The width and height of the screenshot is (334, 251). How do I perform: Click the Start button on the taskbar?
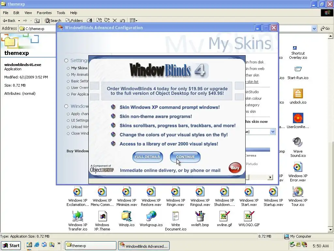(x=11, y=245)
